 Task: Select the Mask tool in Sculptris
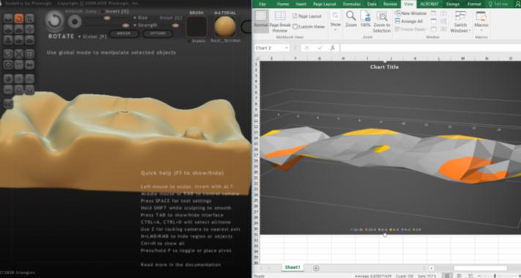click(x=8, y=64)
